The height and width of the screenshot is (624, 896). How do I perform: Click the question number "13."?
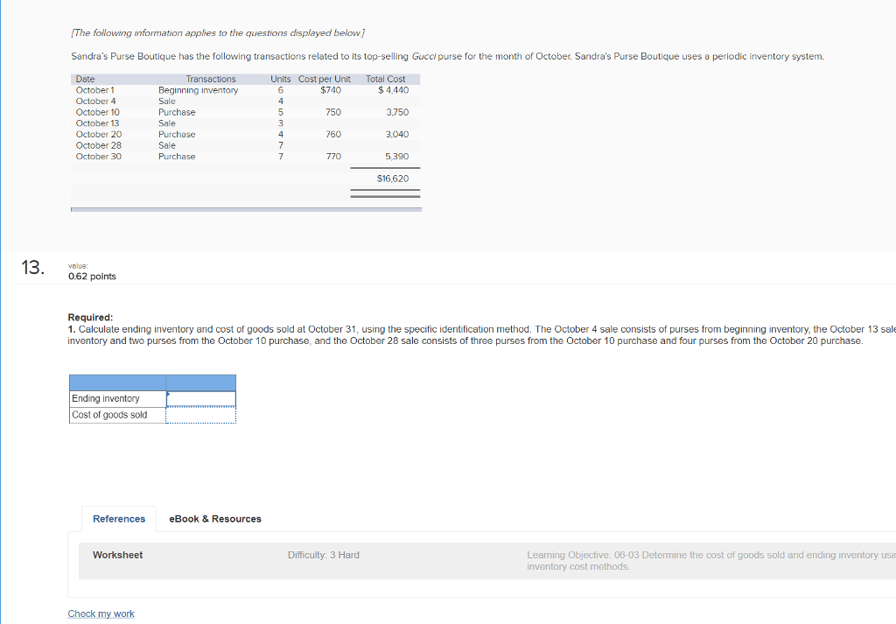[32, 268]
